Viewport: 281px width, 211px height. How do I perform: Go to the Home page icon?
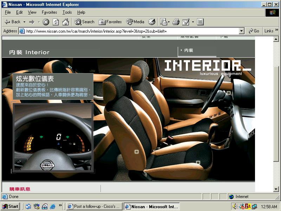[x=65, y=22]
